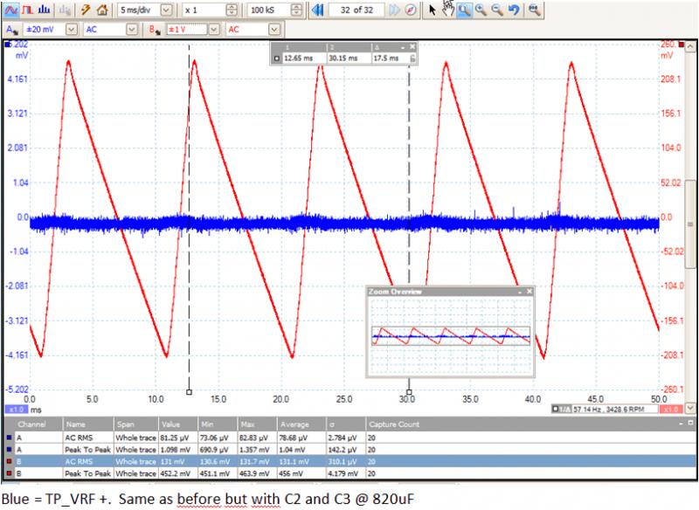Open the buffer navigator compass icon

pyautogui.click(x=411, y=10)
